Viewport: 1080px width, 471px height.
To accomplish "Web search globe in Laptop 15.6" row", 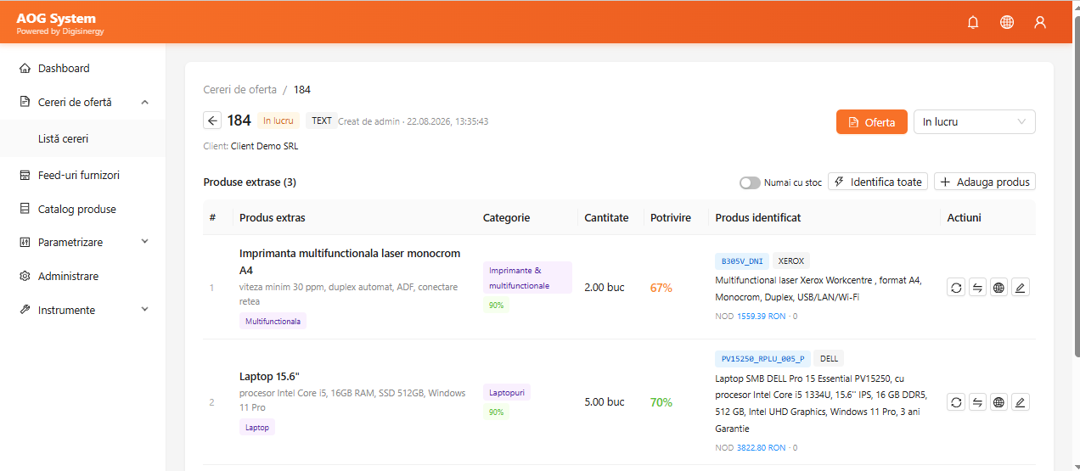I will point(999,402).
